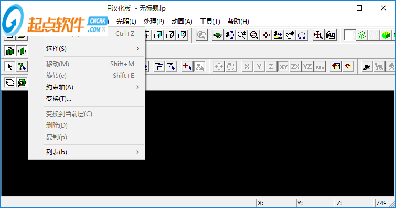Select the red pan arrows tool
The image size is (396, 208).
(266, 35)
